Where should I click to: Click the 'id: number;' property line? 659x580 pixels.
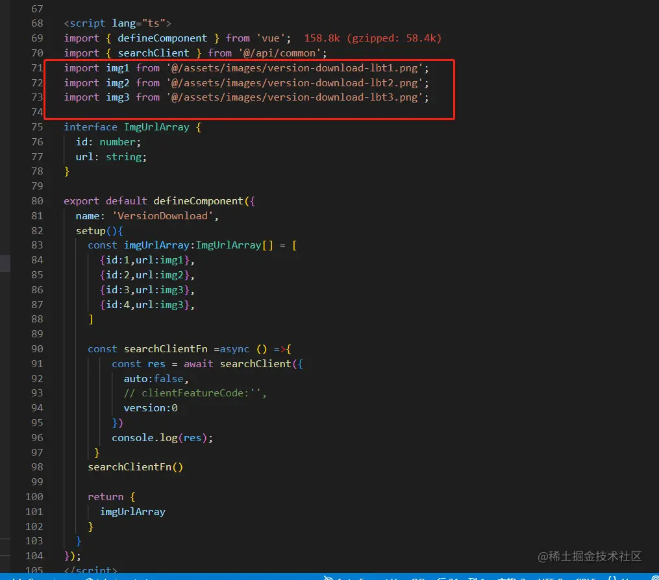[108, 142]
